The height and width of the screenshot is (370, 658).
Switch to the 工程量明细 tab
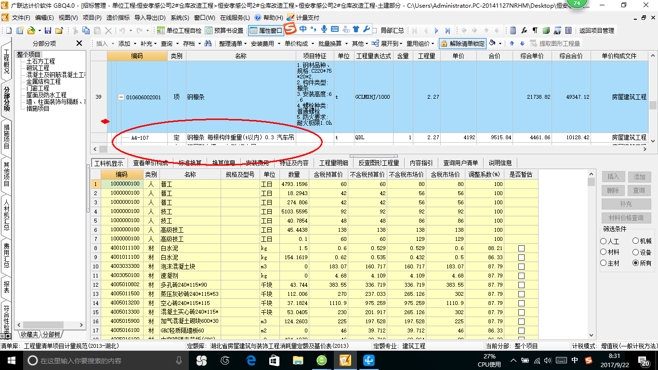333,163
